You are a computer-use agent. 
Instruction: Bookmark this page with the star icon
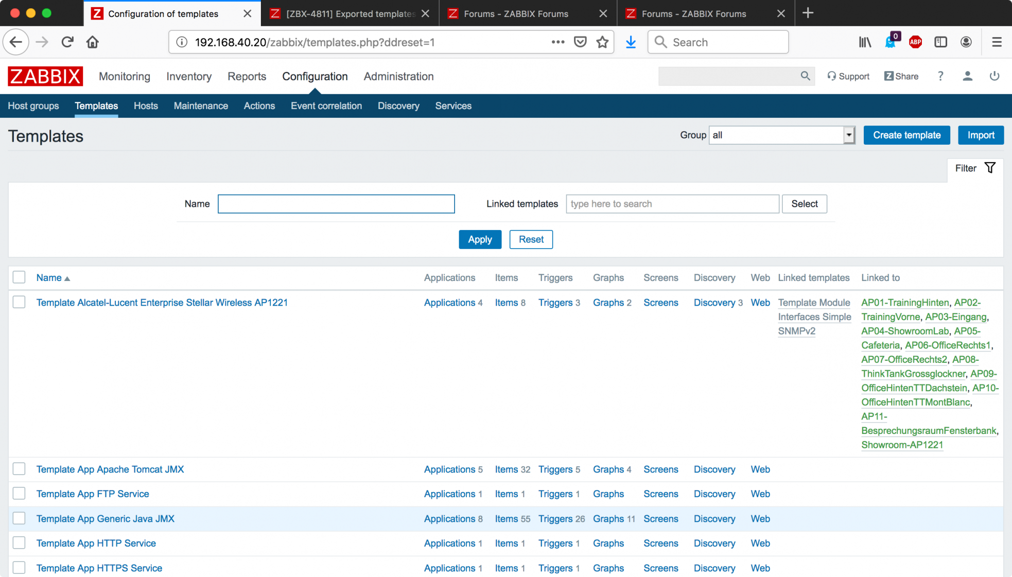602,42
